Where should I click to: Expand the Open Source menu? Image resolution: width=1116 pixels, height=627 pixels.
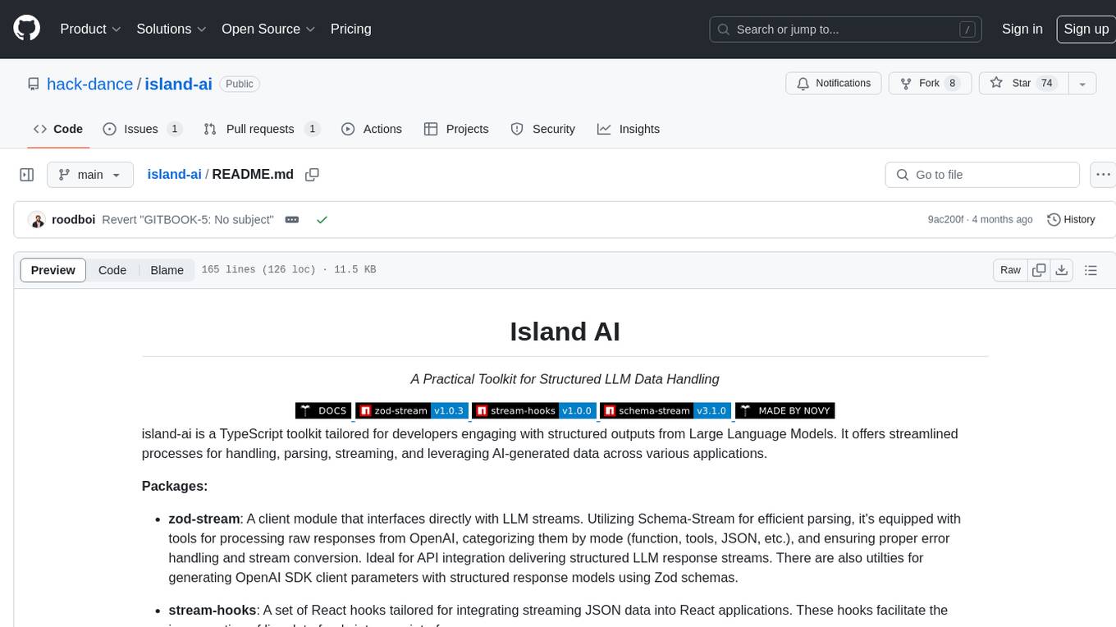pyautogui.click(x=268, y=29)
